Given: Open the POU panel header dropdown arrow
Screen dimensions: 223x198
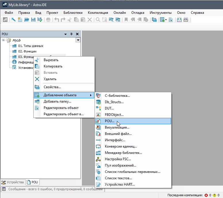Looking at the screenshot, I should 66,34.
